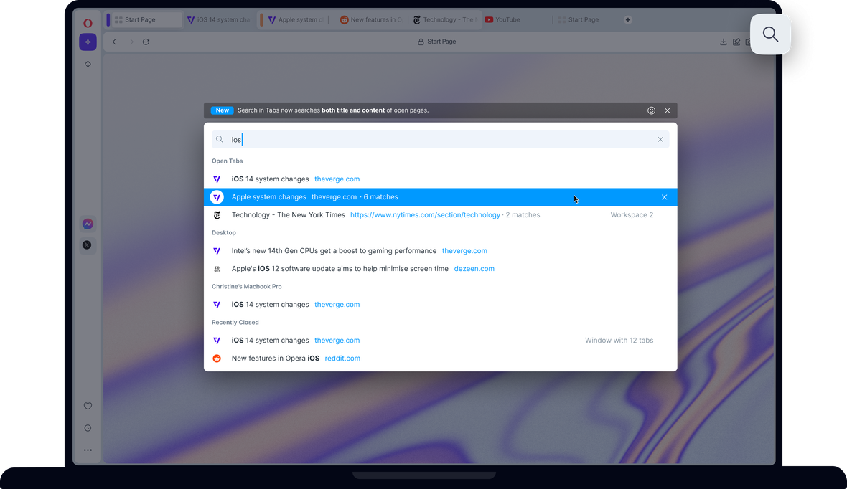Viewport: 847px width, 489px height.
Task: Clear the search field text
Action: [x=660, y=139]
